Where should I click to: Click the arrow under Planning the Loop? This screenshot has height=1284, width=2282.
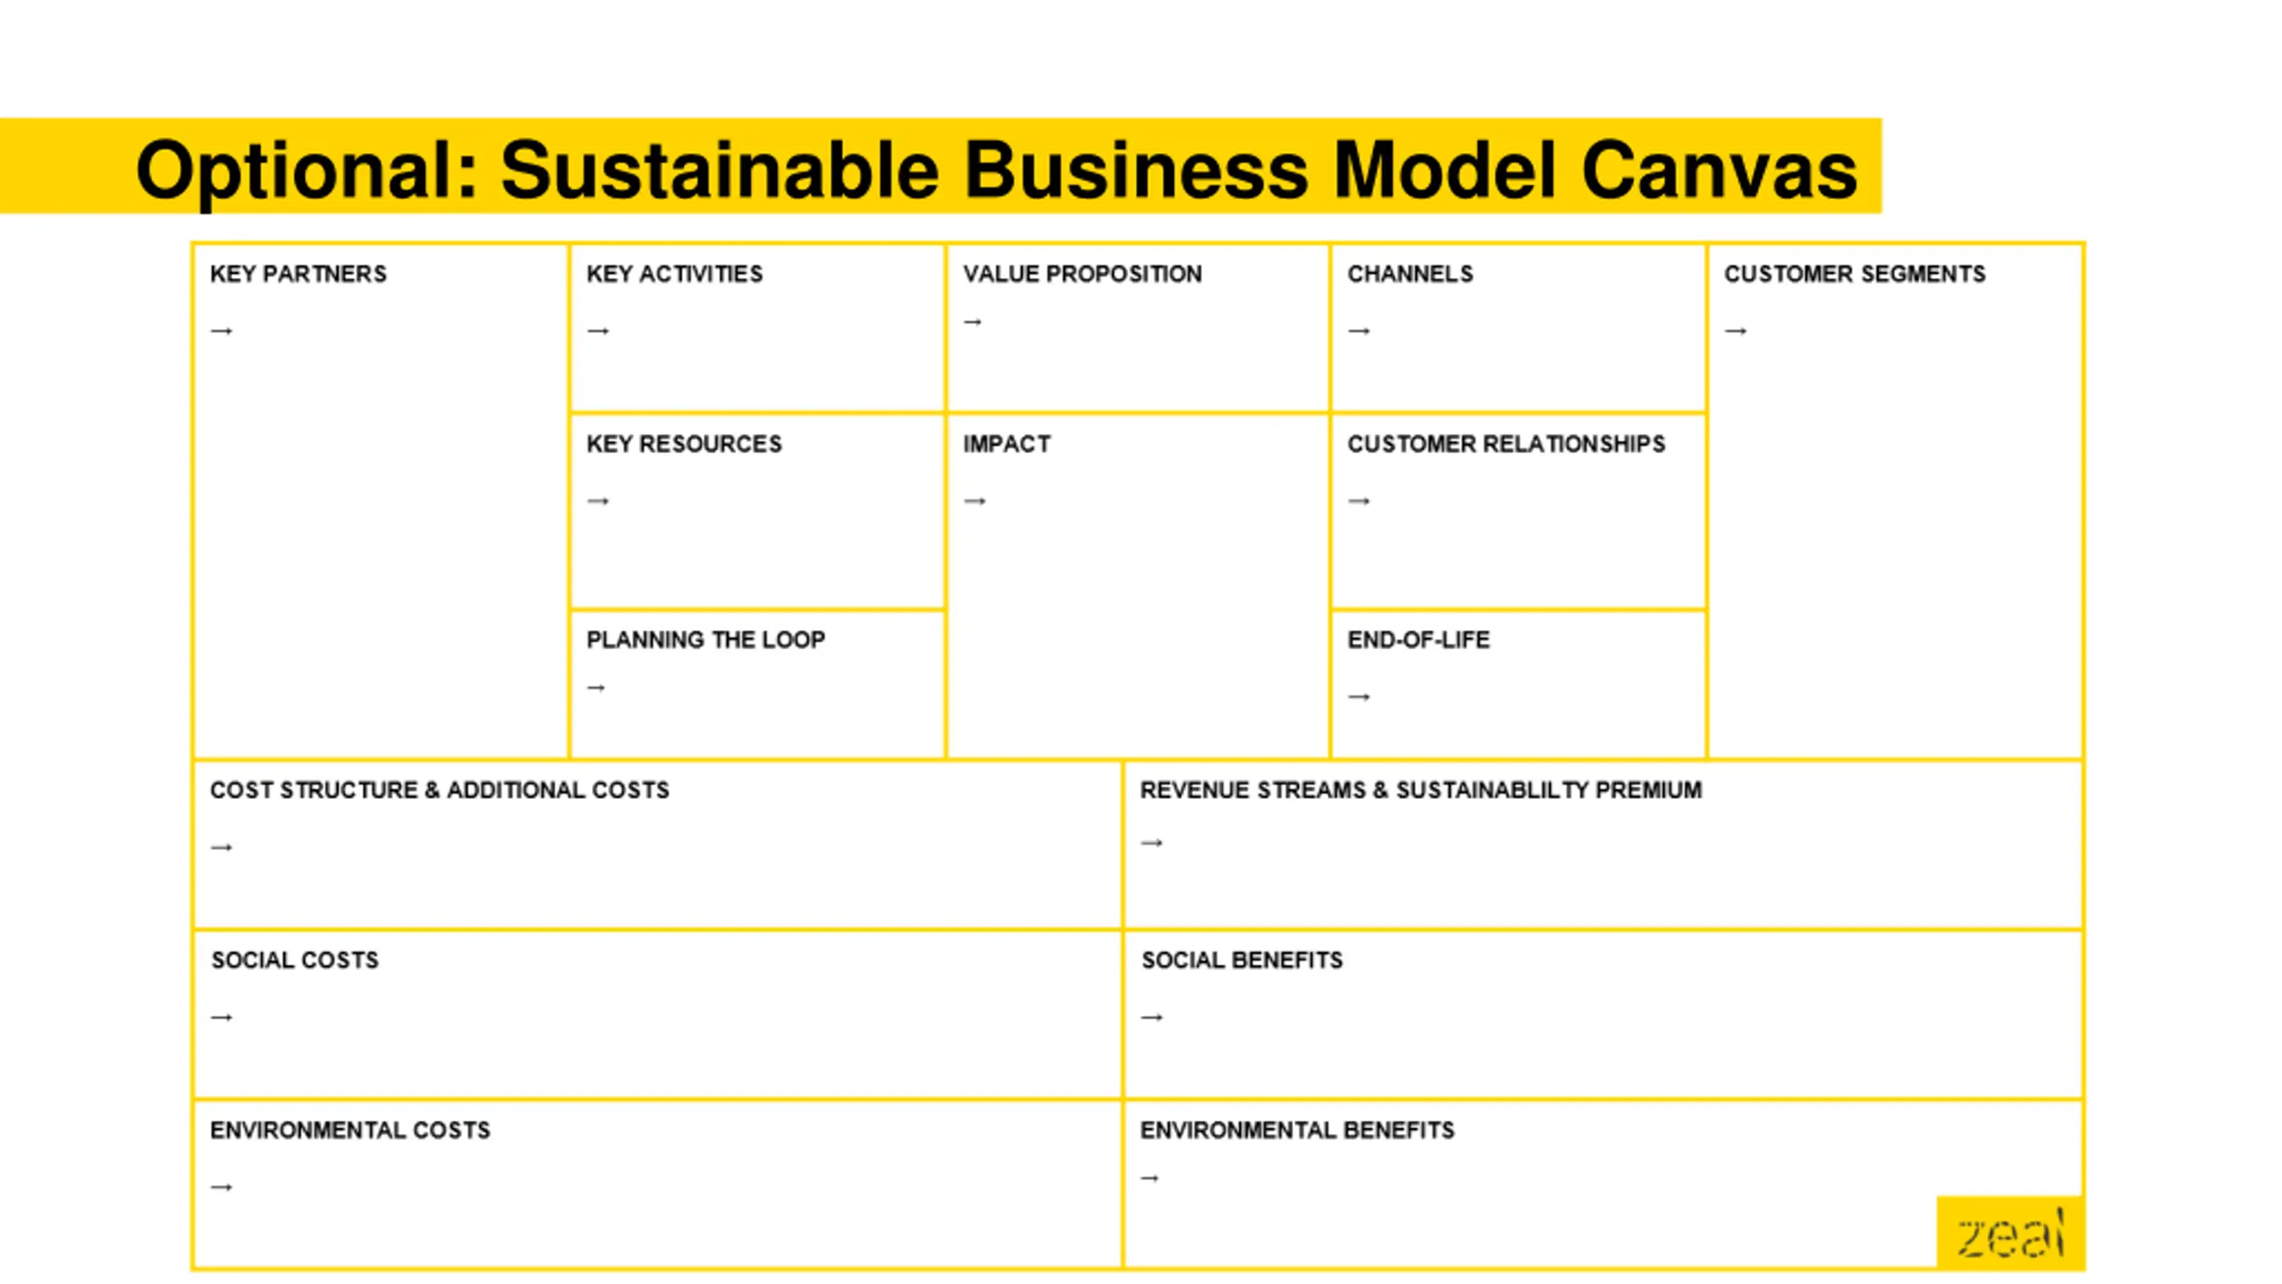[x=596, y=687]
